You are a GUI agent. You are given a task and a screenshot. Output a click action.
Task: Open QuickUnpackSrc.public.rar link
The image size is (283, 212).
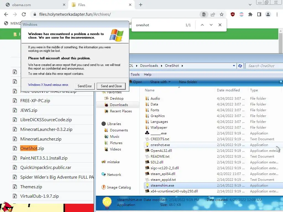(46, 168)
